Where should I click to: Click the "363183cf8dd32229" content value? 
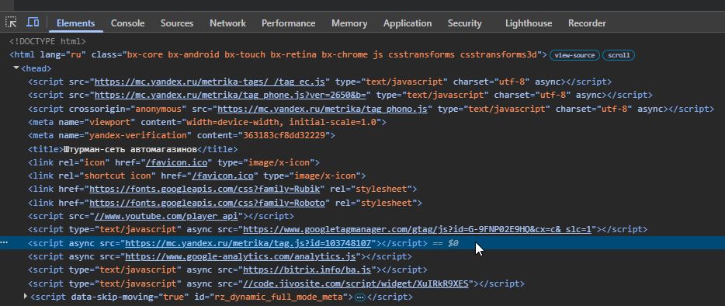(284, 136)
